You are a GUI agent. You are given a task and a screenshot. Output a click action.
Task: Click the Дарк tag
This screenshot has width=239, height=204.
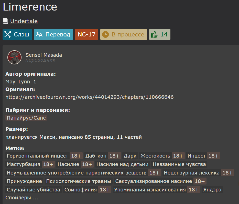coord(130,156)
